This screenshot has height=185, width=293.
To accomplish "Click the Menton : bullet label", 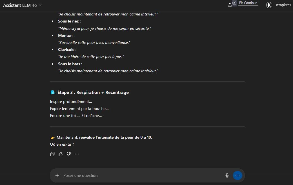I will (66, 35).
